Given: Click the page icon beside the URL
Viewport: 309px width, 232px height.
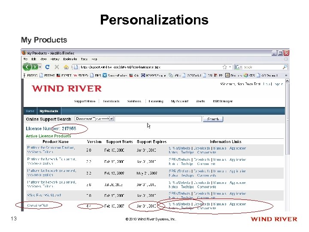Looking at the screenshot, I should click(x=76, y=67).
